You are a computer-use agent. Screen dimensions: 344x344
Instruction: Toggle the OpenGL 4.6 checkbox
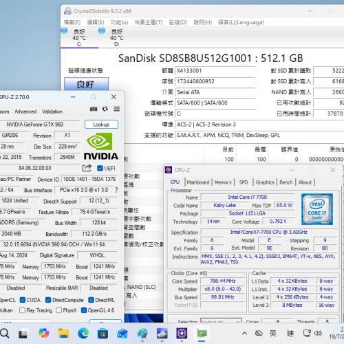point(84,310)
